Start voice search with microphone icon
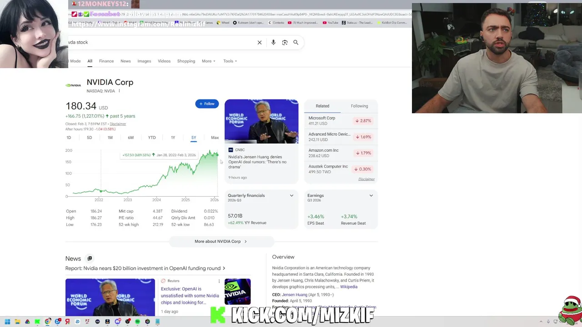The image size is (582, 327). point(273,42)
